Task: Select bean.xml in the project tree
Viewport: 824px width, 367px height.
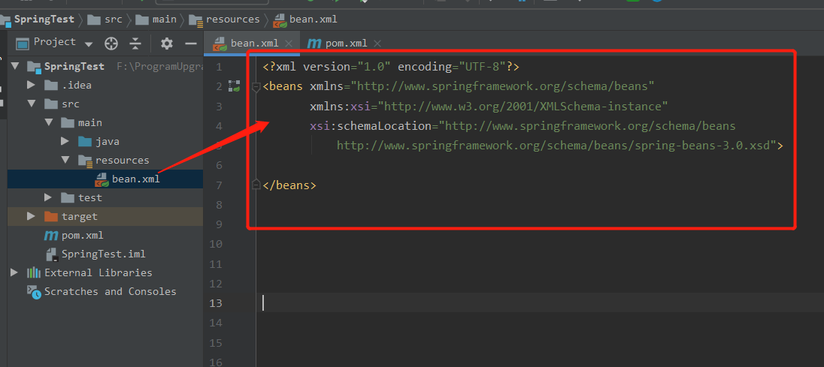Action: pos(105,179)
